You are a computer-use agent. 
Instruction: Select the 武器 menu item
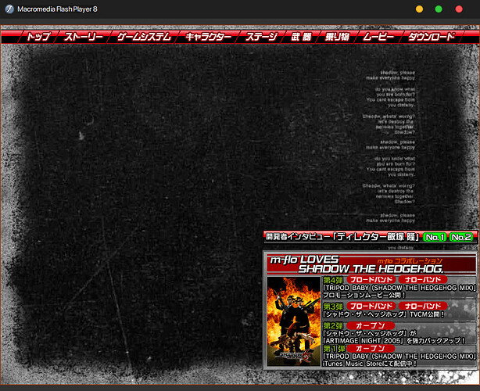[x=301, y=37]
